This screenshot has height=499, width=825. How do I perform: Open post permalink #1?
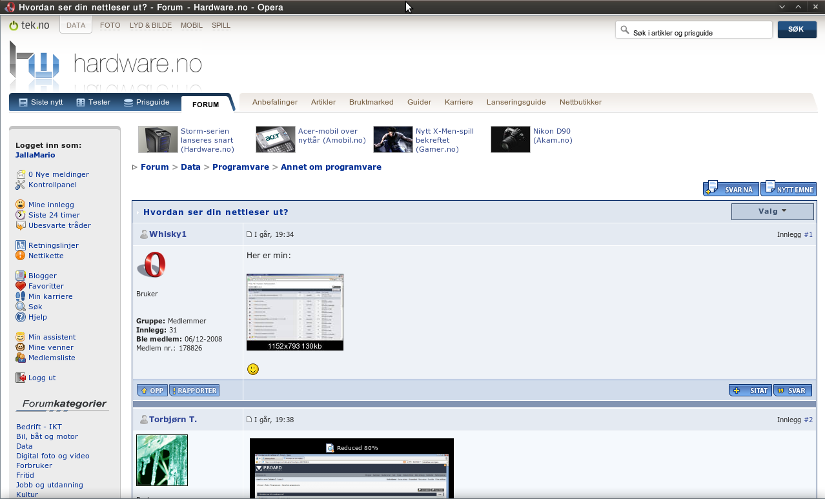tap(808, 234)
